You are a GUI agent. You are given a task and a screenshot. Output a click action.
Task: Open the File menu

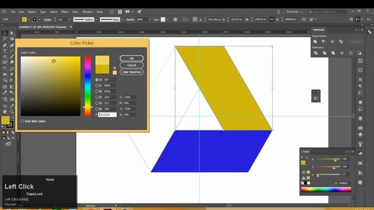tap(13, 12)
